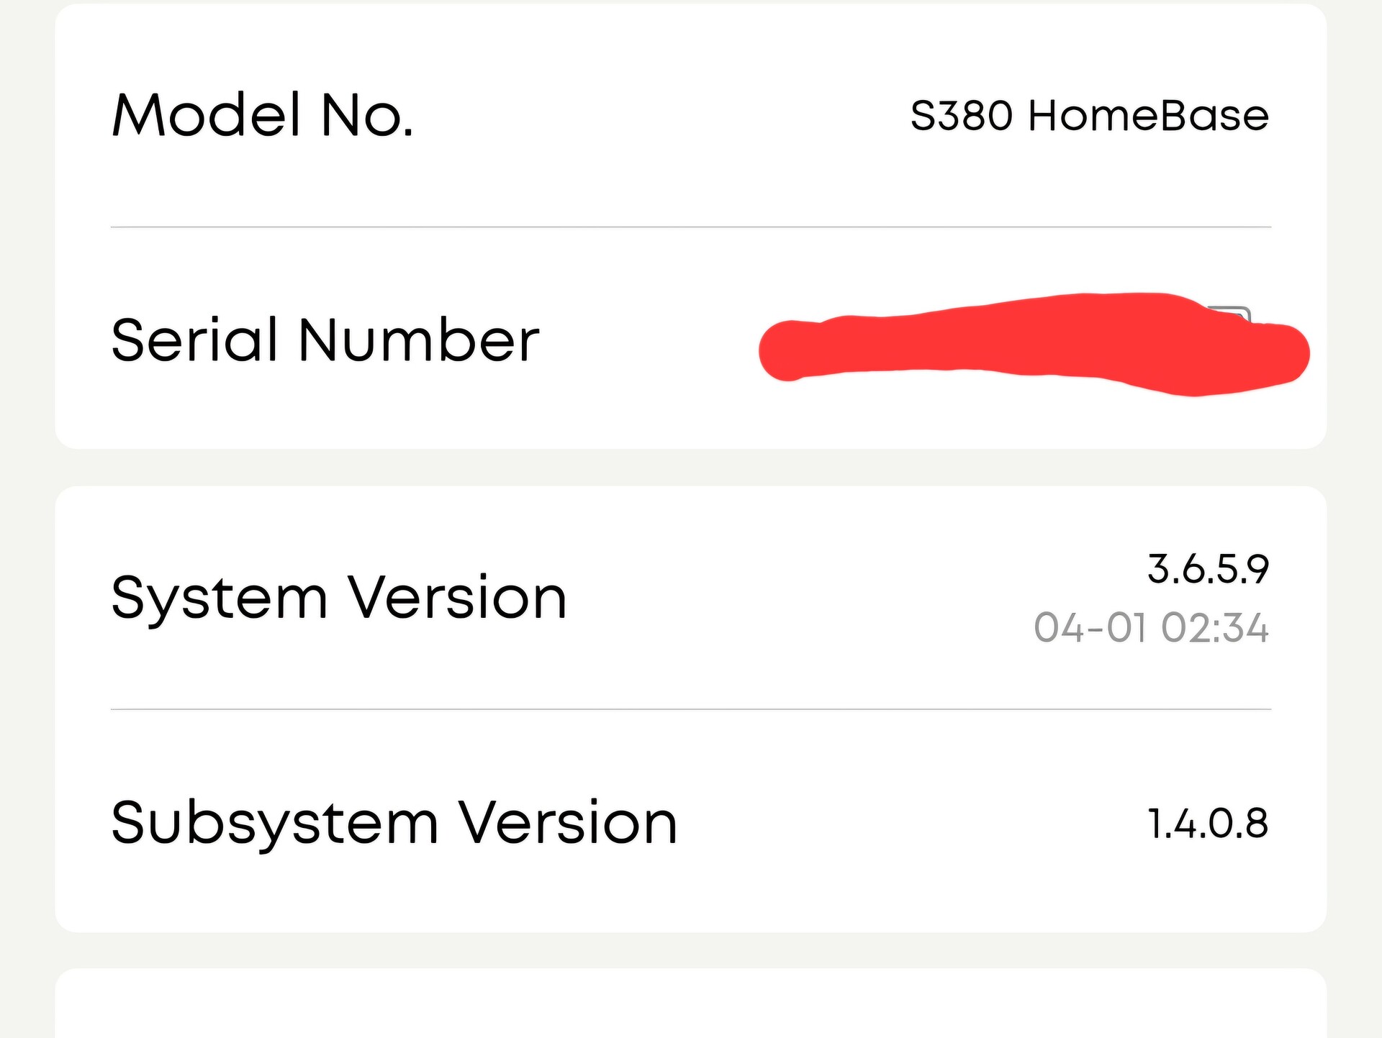Click the word "Subsystem" in Subsystem Version
The height and width of the screenshot is (1038, 1382).
(275, 823)
